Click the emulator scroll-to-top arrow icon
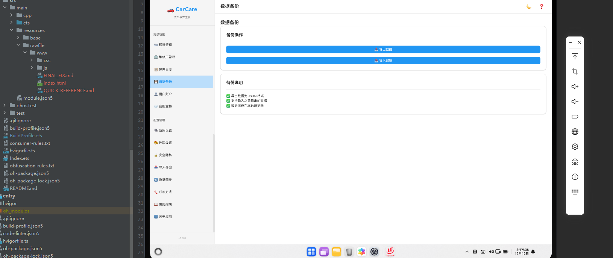The height and width of the screenshot is (258, 613). coord(575,56)
